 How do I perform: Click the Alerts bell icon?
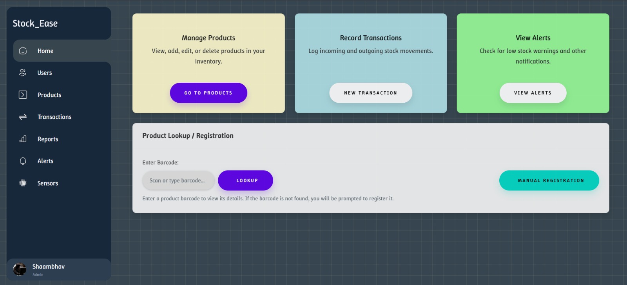[23, 161]
